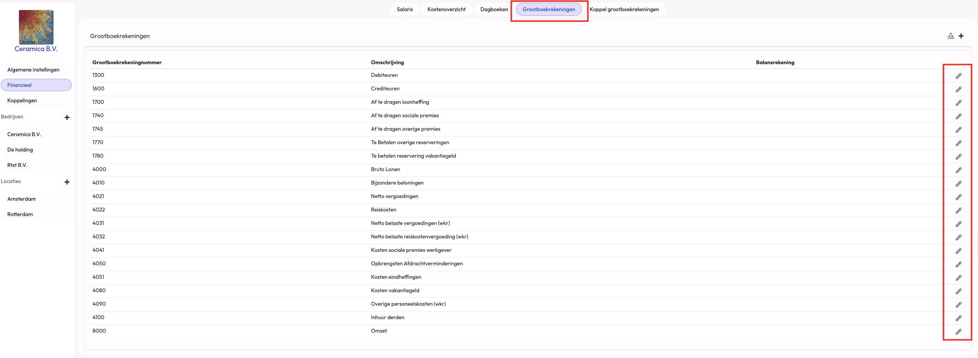Click the Ceramica B.V. logo image

coord(36,27)
